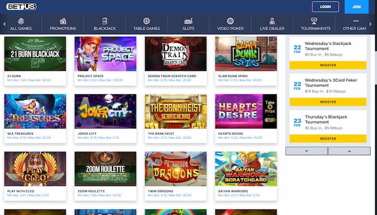Open the Joker City game thumbnail
The height and width of the screenshot is (215, 377).
(105, 111)
